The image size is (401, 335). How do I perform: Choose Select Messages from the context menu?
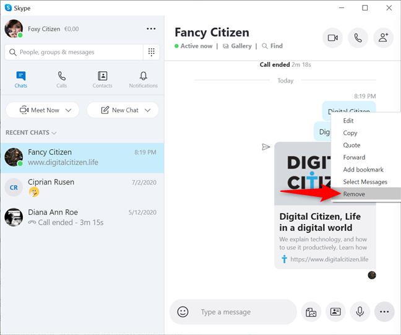(x=366, y=181)
